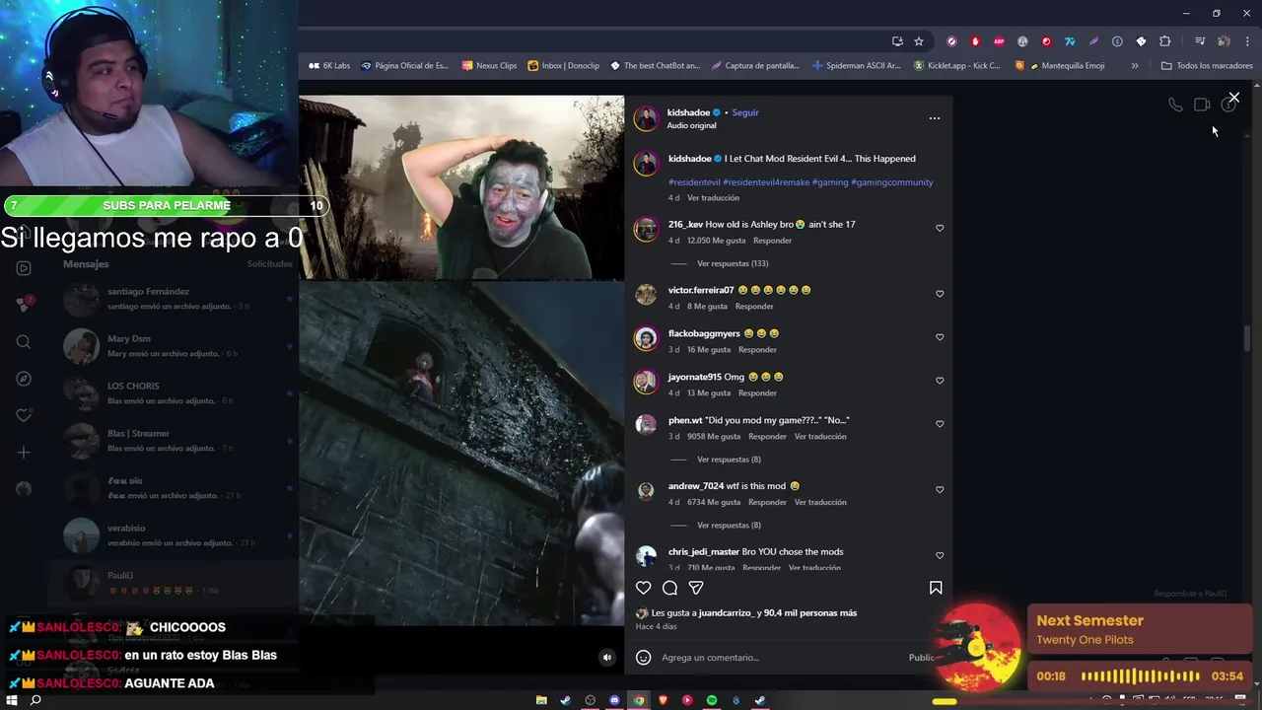Image resolution: width=1262 pixels, height=710 pixels.
Task: Open the Brave browser taskbar icon
Action: [x=663, y=700]
